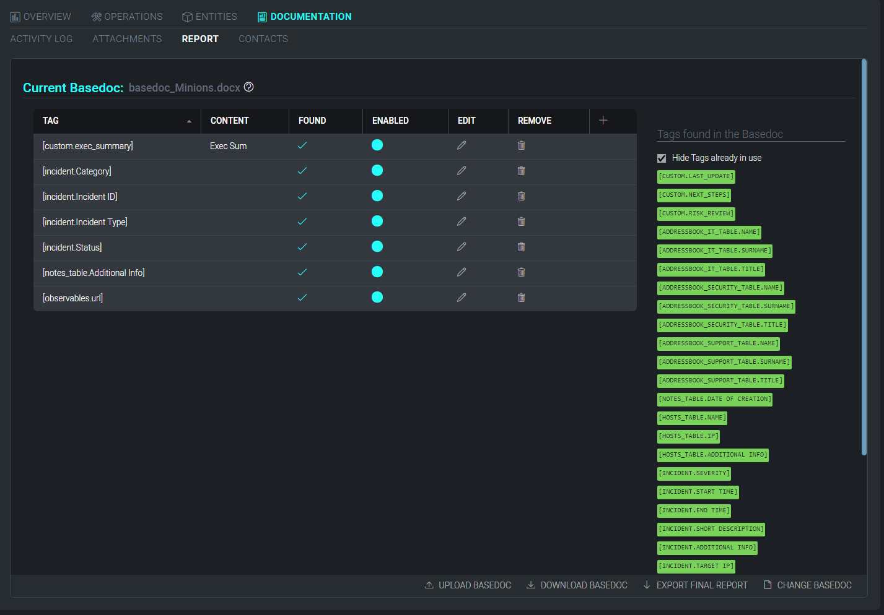The width and height of the screenshot is (884, 615).
Task: Click the vertical scrollbar on the right
Action: tap(864, 257)
